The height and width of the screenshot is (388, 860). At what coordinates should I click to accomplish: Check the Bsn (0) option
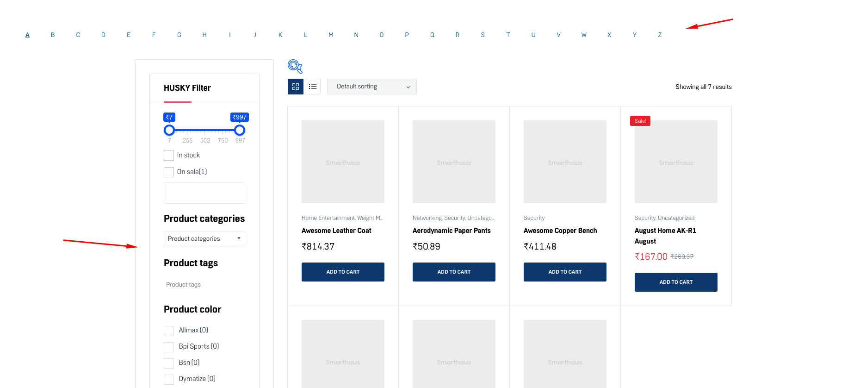[x=169, y=363]
